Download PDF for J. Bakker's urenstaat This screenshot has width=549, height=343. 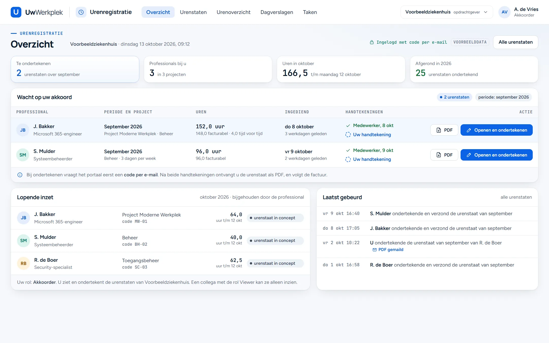pyautogui.click(x=444, y=130)
